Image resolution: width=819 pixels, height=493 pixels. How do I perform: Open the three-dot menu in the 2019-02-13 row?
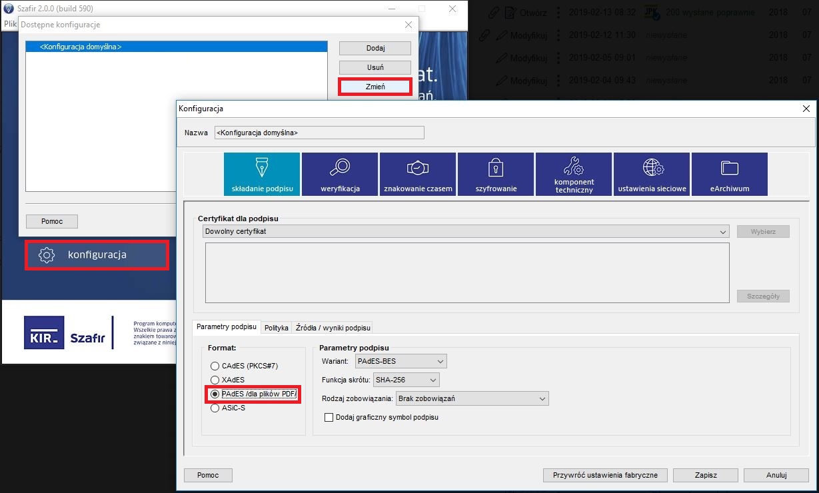[558, 13]
